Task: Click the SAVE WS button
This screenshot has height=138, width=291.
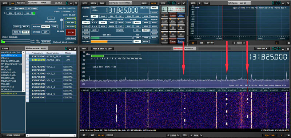Action: pyautogui.click(x=46, y=42)
